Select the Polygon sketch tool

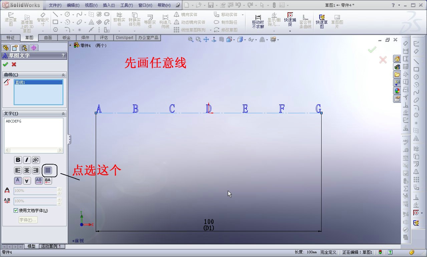tap(55, 30)
